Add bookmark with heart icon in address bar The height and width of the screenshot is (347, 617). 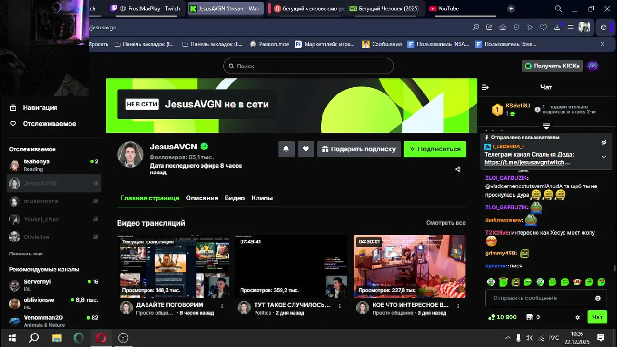pos(543,27)
